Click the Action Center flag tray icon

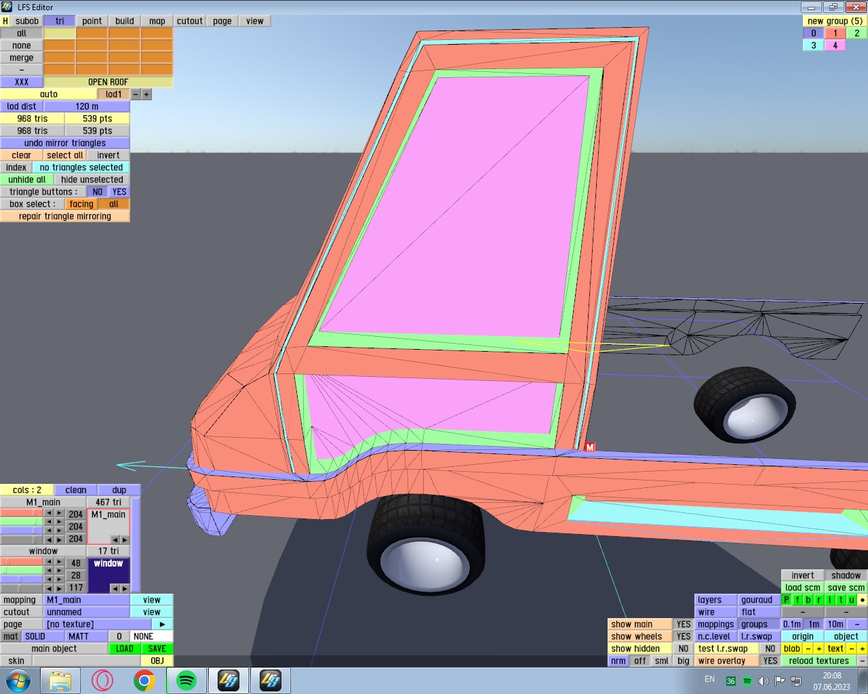[x=779, y=680]
